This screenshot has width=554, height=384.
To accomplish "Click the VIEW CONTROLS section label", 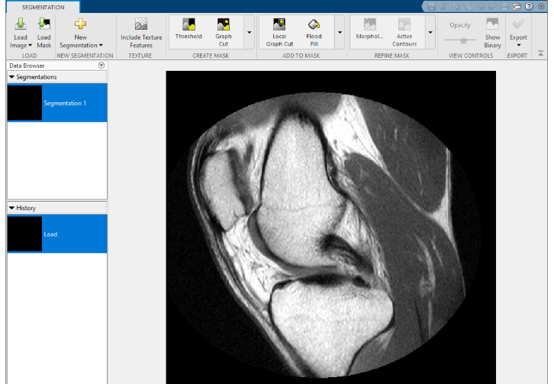I will [471, 56].
